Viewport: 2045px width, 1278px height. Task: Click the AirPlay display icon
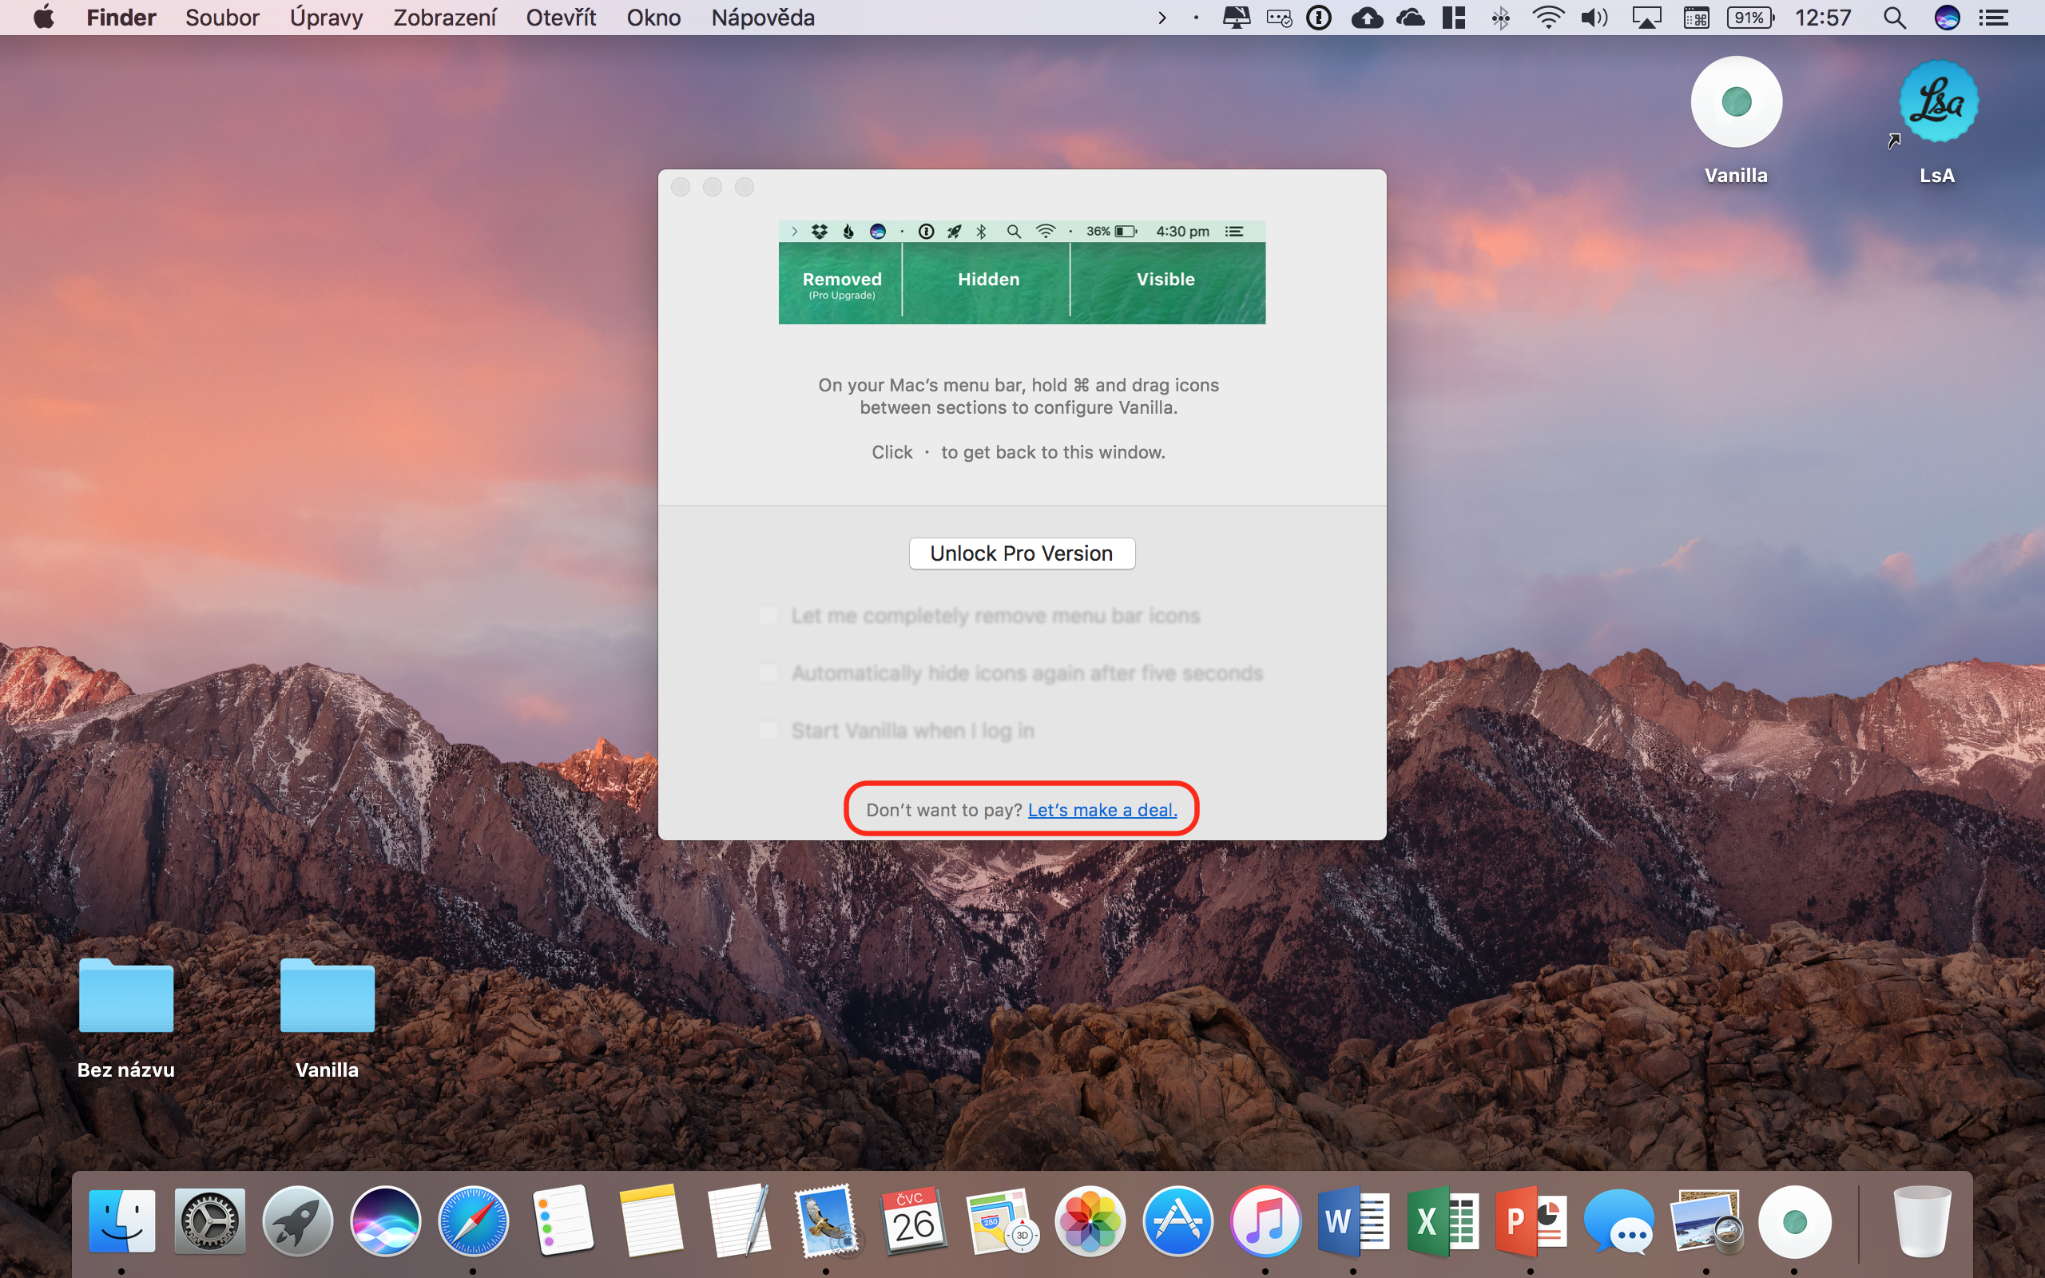[x=1646, y=18]
